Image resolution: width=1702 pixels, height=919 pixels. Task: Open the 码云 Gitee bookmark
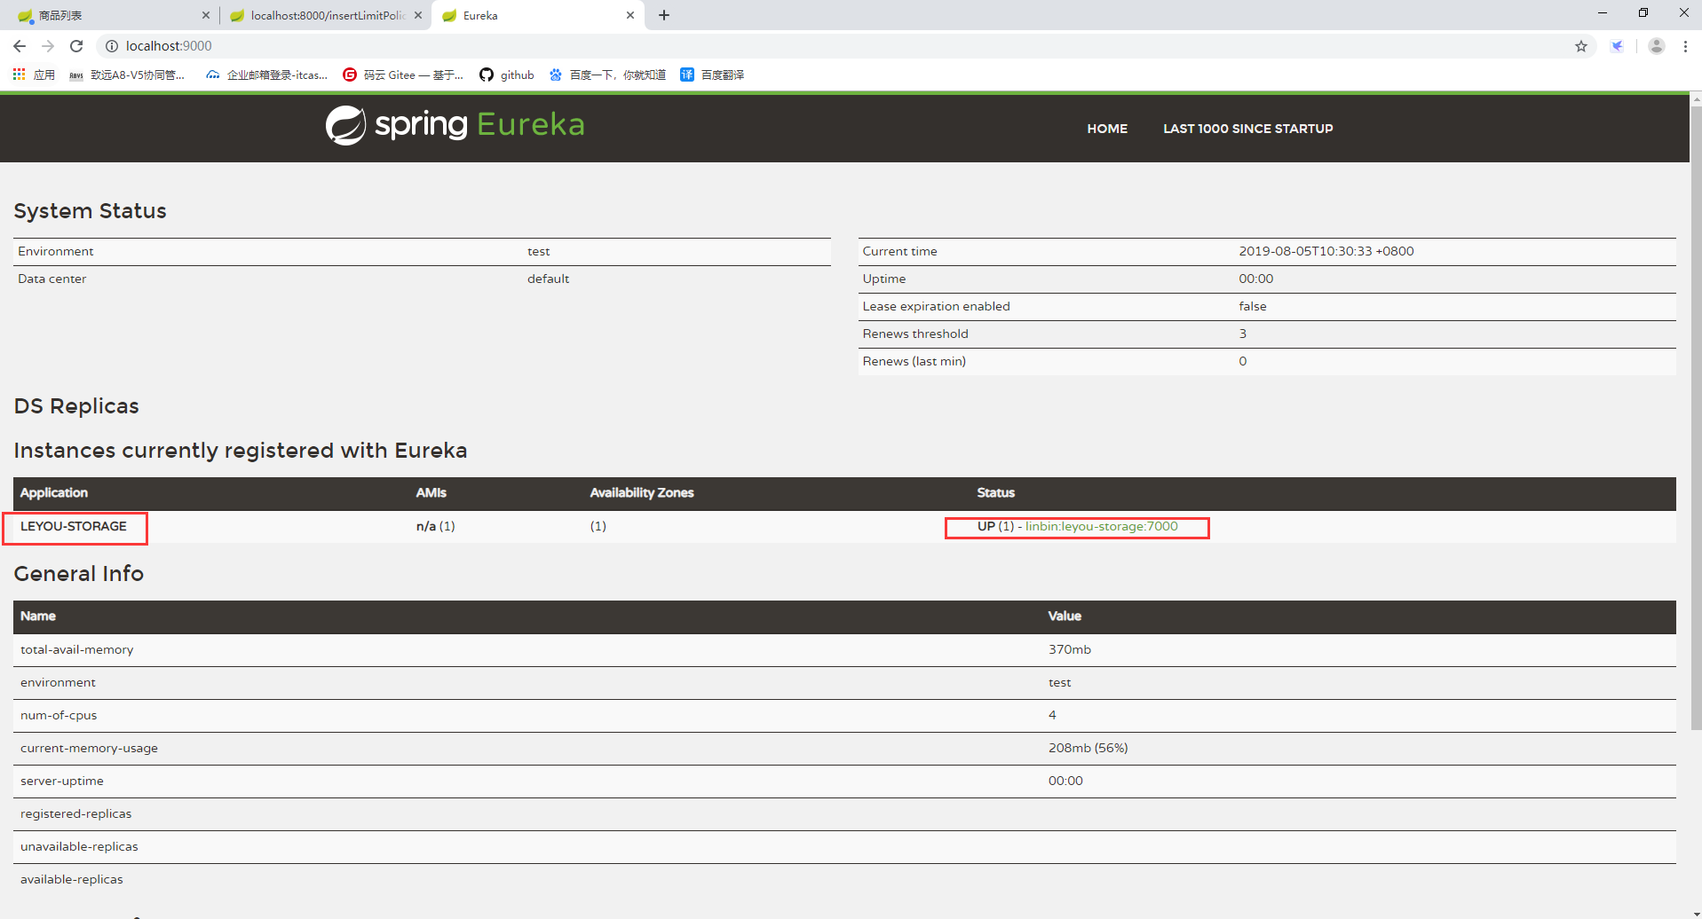coord(403,75)
